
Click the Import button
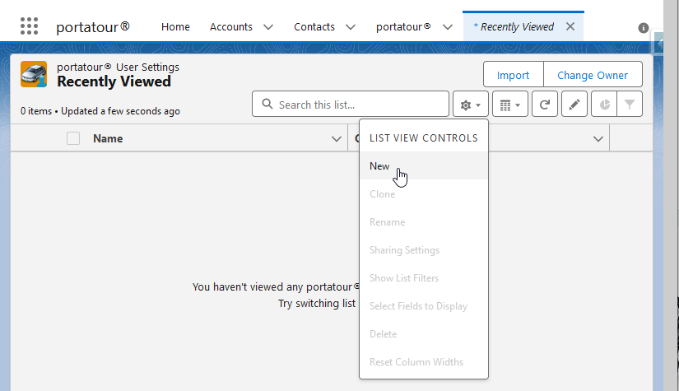tap(513, 75)
